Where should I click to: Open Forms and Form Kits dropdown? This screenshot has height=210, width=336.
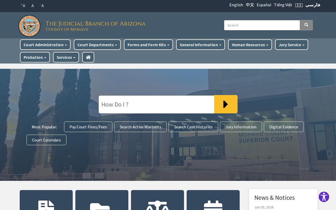click(148, 45)
